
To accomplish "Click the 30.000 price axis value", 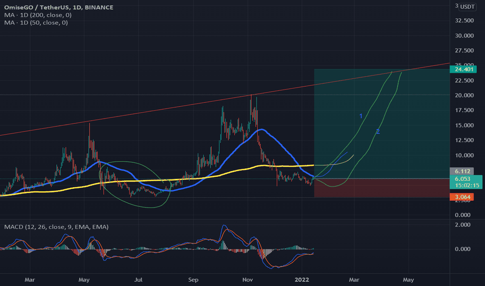I will 464,35.
